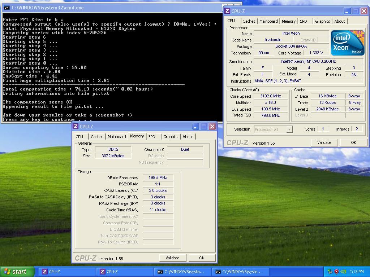This screenshot has width=370, height=277.
Task: Click Validate in the CPU tab window
Action: (x=324, y=142)
